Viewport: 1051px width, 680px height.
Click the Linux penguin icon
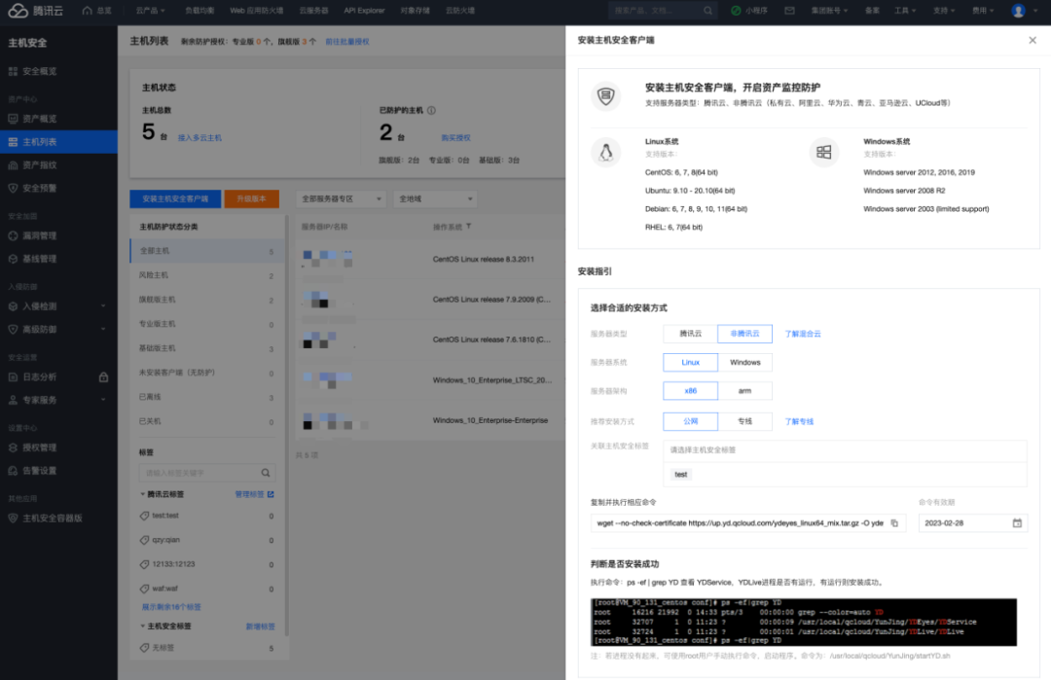click(x=606, y=152)
